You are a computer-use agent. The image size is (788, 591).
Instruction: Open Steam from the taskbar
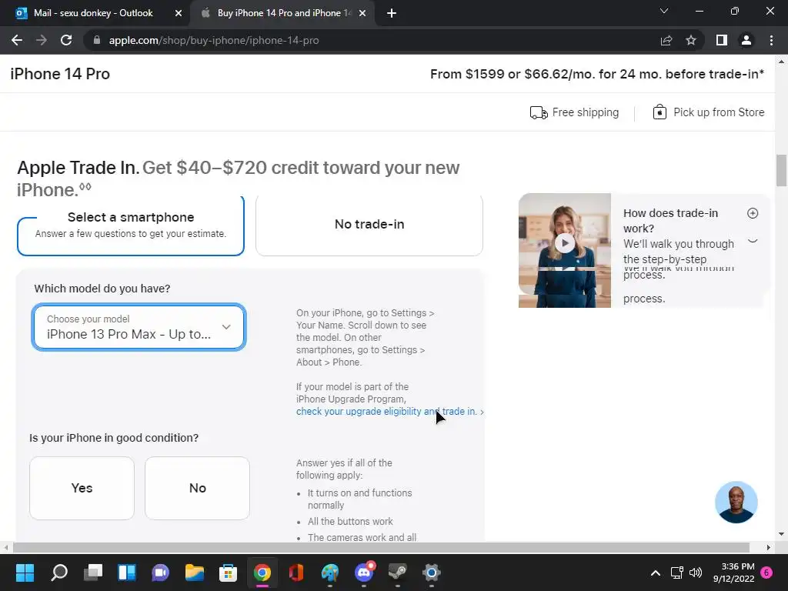(x=398, y=573)
